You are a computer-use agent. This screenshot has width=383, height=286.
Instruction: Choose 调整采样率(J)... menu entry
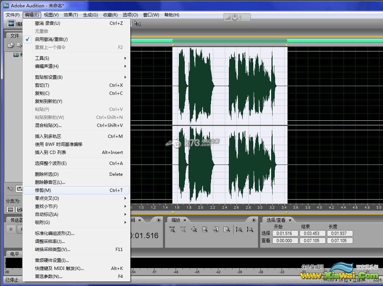click(76, 241)
